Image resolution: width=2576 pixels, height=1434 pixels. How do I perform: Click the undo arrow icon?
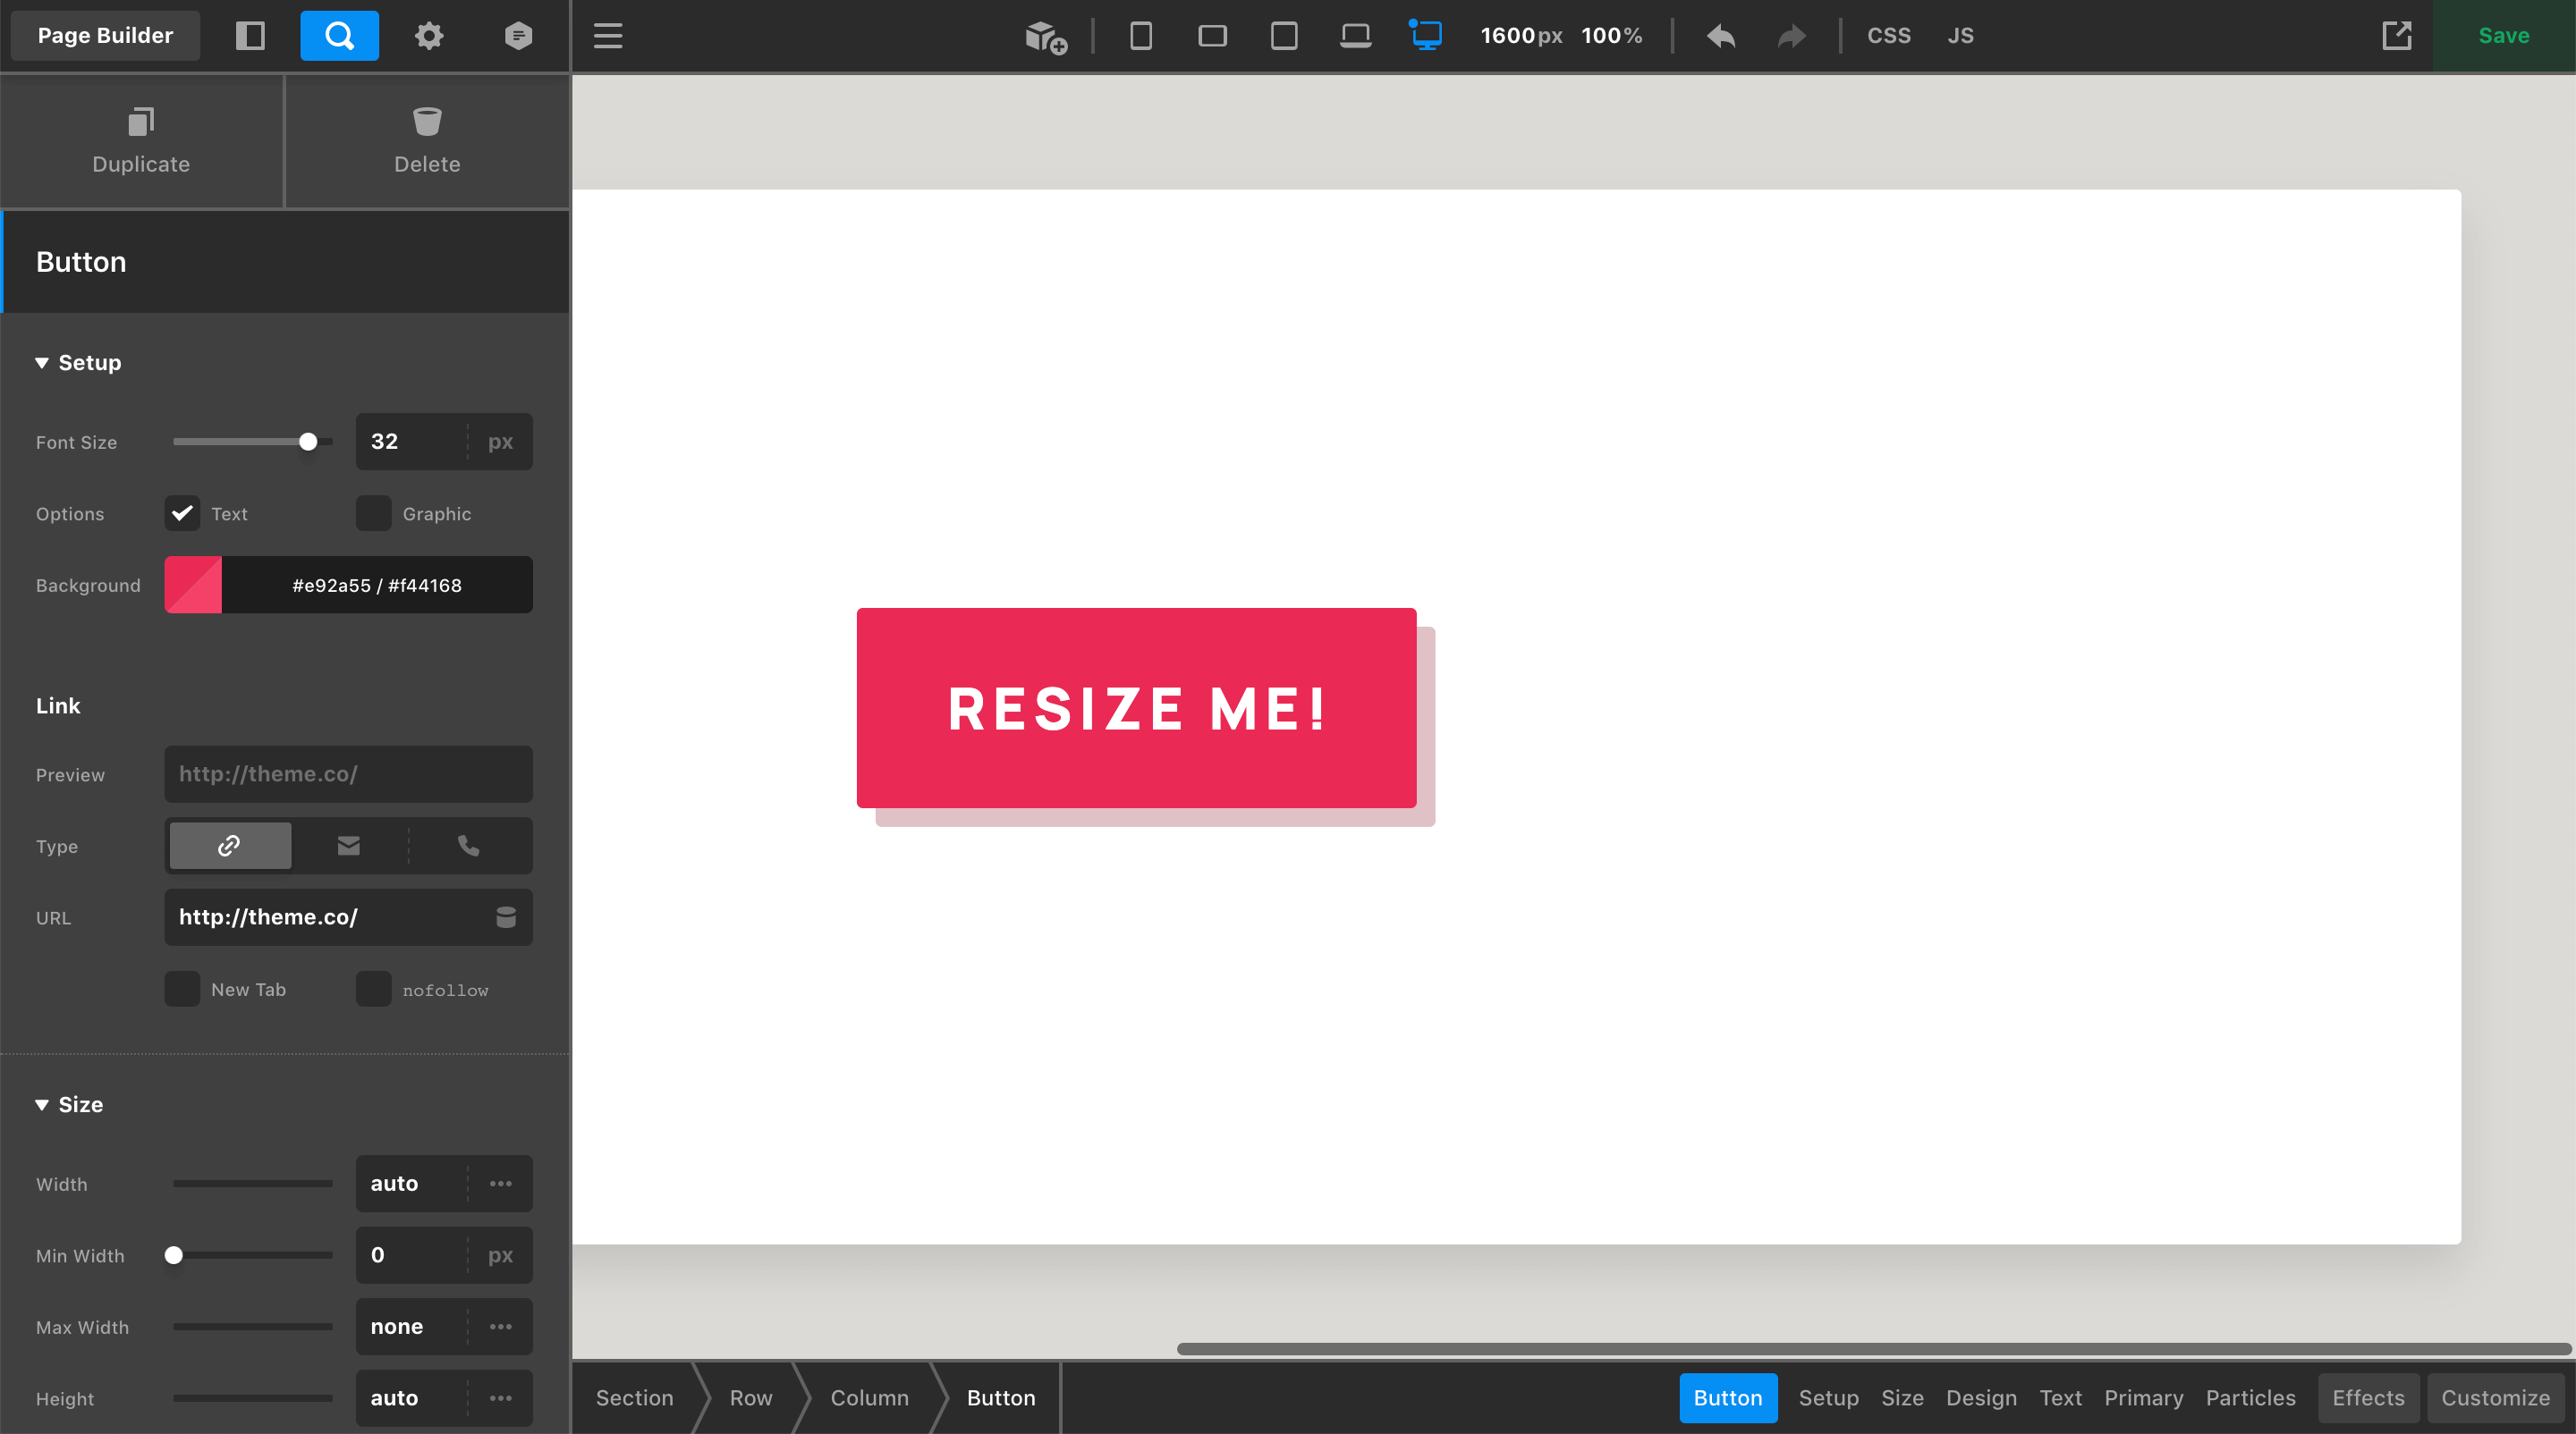(x=1720, y=36)
